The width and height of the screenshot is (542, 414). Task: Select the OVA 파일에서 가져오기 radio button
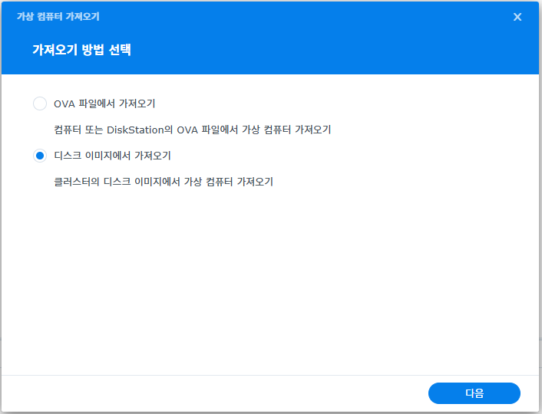pyautogui.click(x=40, y=103)
